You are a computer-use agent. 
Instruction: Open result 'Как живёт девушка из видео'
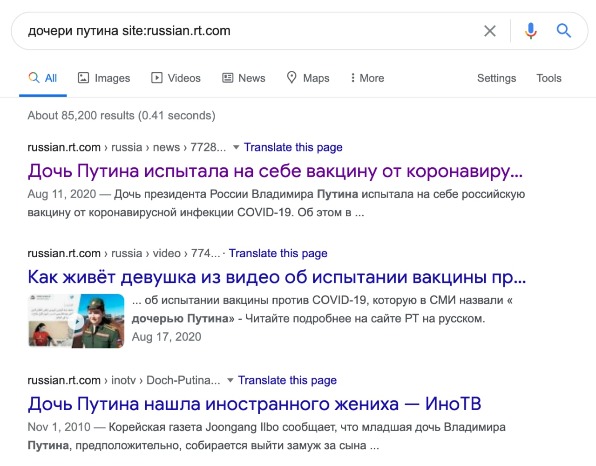pos(277,277)
